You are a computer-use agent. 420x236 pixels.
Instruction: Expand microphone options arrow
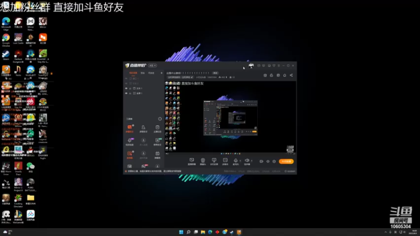[x=240, y=161]
